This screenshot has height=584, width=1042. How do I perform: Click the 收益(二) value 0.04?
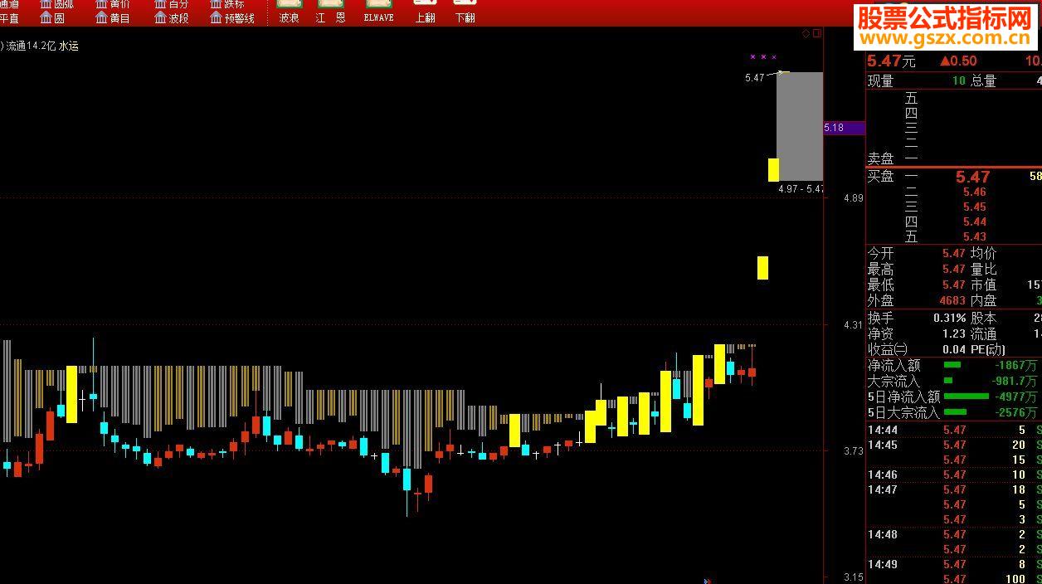tap(954, 349)
